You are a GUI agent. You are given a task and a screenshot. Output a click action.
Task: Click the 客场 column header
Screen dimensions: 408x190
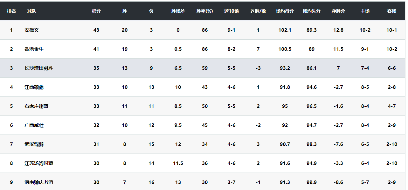tap(391, 11)
